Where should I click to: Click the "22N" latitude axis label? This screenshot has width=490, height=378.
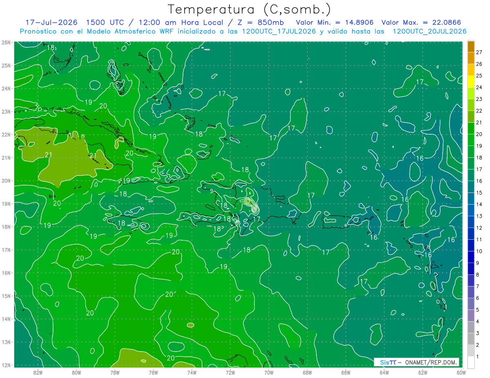coord(6,135)
